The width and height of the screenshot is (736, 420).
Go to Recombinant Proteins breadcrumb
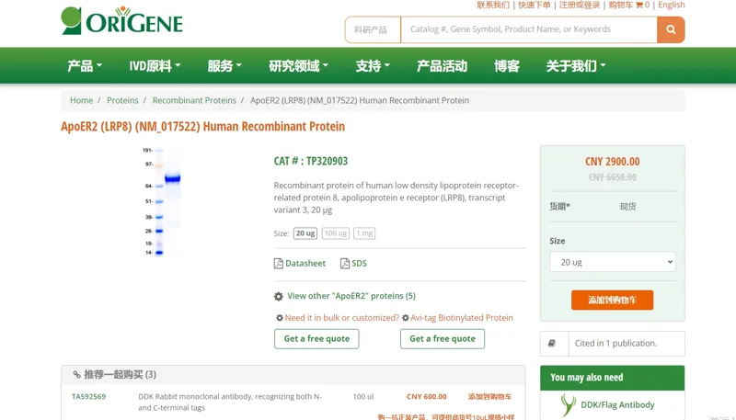(194, 100)
